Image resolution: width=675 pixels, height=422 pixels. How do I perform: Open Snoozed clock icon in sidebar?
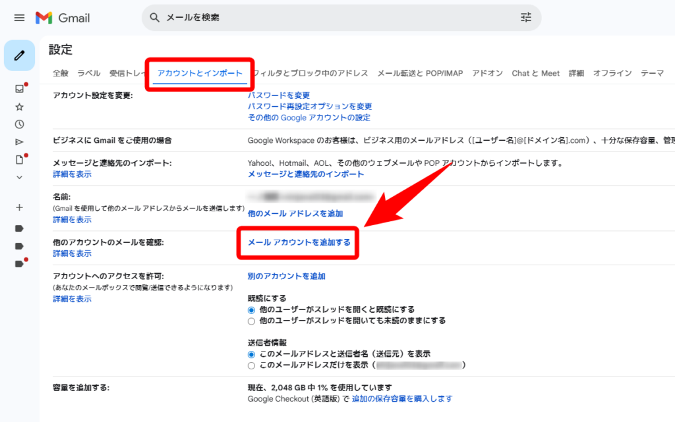[19, 124]
